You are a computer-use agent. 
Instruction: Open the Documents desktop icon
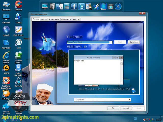(6, 6)
